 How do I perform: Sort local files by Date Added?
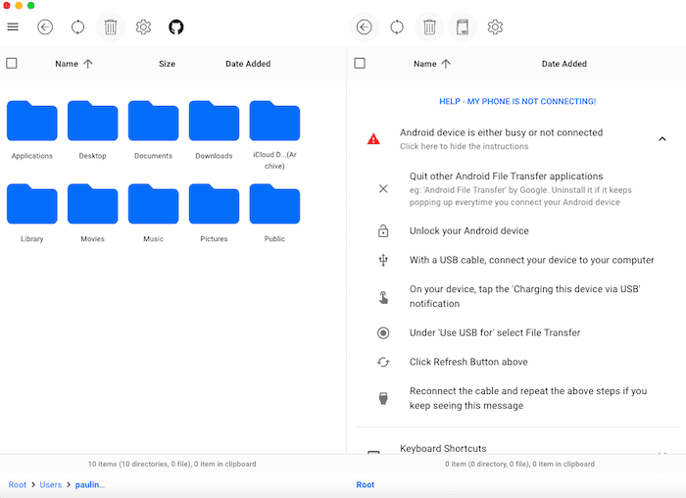click(x=248, y=64)
